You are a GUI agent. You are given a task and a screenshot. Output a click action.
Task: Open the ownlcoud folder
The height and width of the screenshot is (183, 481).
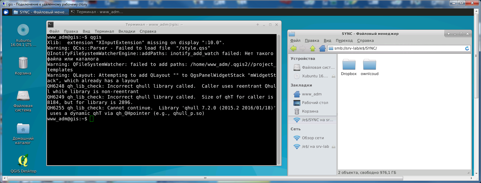click(370, 67)
